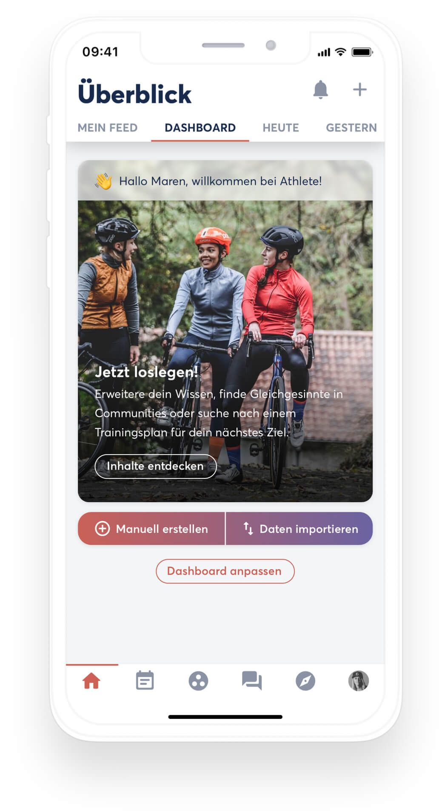Tap the plus icon in header
442x811 pixels.
[x=359, y=89]
